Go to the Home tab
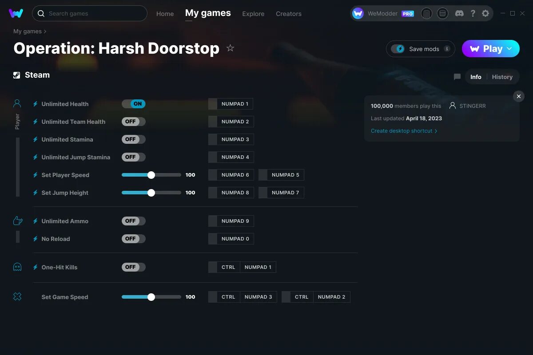Screen dimensions: 533x355 (x=165, y=14)
